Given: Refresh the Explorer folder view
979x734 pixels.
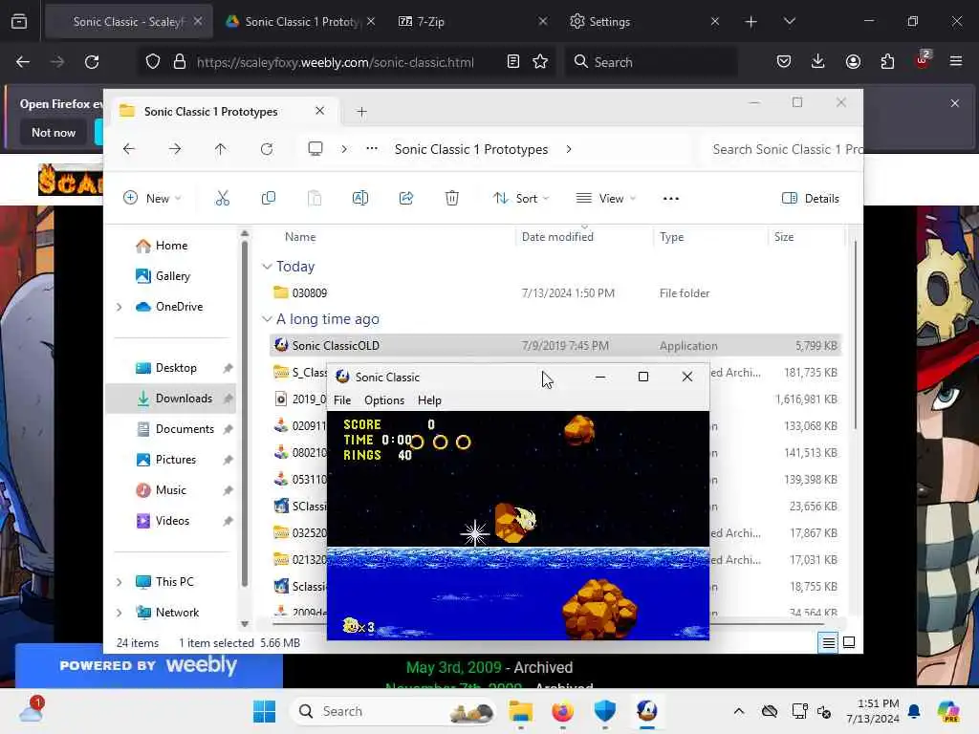Looking at the screenshot, I should [x=267, y=149].
